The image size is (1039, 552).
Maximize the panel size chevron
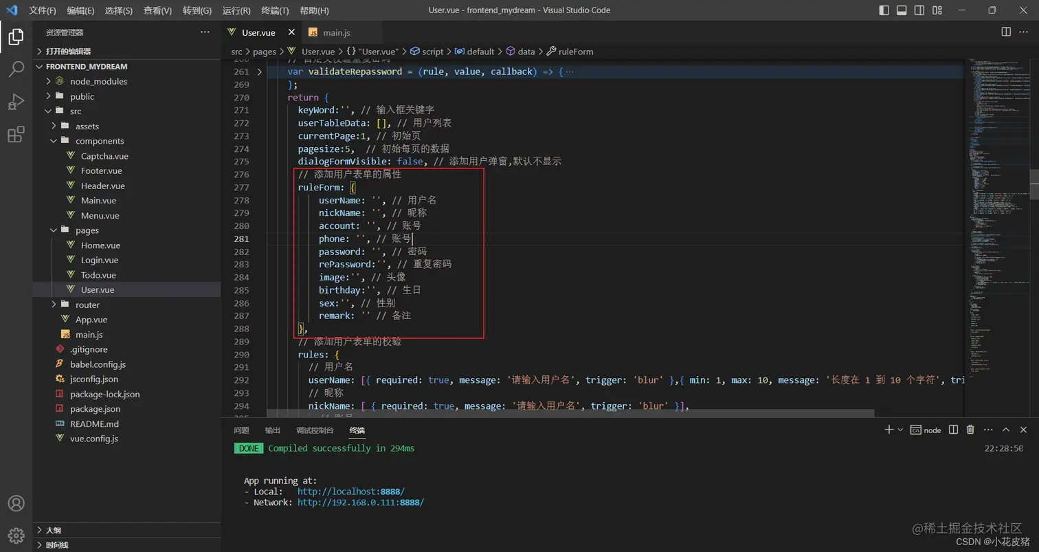(1005, 430)
